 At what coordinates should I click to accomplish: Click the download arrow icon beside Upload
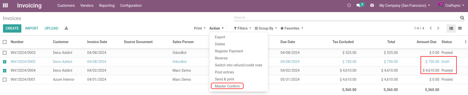(x=66, y=28)
